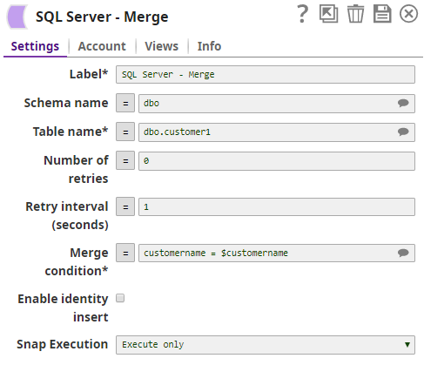This screenshot has height=365, width=424.
Task: Close the SQL Server - Merge dialog
Action: click(408, 14)
